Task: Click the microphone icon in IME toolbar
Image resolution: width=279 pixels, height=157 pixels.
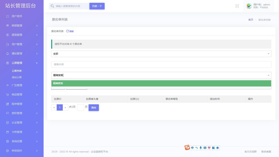Action: click(201, 148)
